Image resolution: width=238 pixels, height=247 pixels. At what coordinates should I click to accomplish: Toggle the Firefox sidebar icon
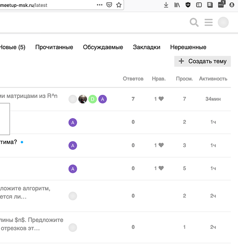click(x=199, y=5)
